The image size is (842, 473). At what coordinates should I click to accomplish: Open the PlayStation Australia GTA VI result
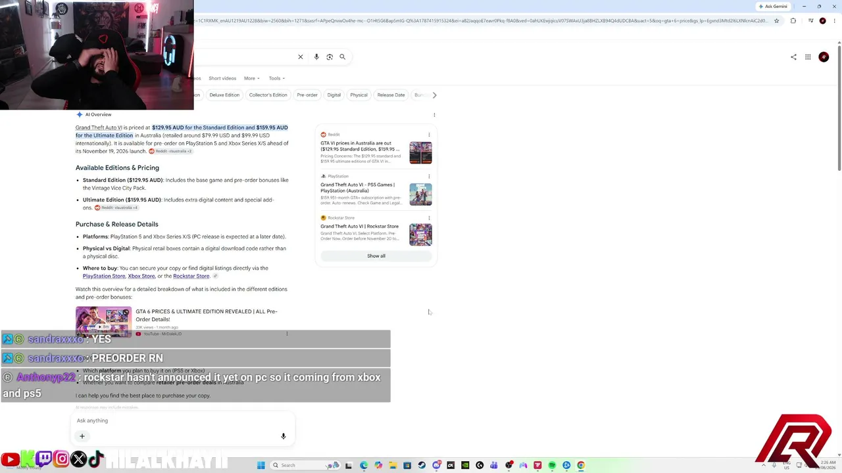[358, 188]
